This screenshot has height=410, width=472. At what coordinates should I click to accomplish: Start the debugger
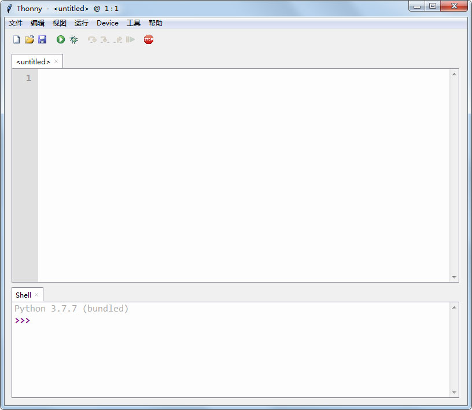coord(73,39)
